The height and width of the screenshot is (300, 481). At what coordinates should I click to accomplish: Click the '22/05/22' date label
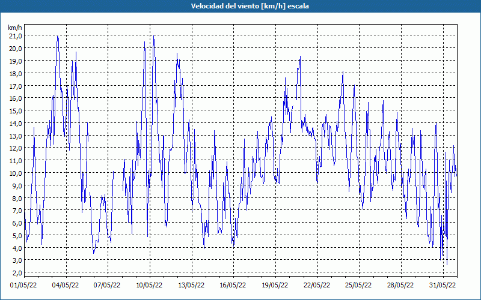click(317, 286)
